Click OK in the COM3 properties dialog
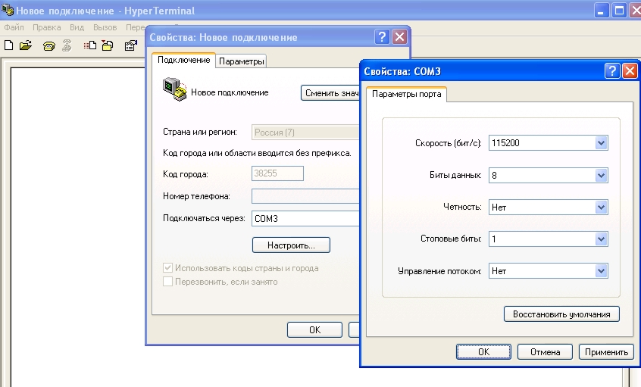This screenshot has height=387, width=641. point(483,352)
